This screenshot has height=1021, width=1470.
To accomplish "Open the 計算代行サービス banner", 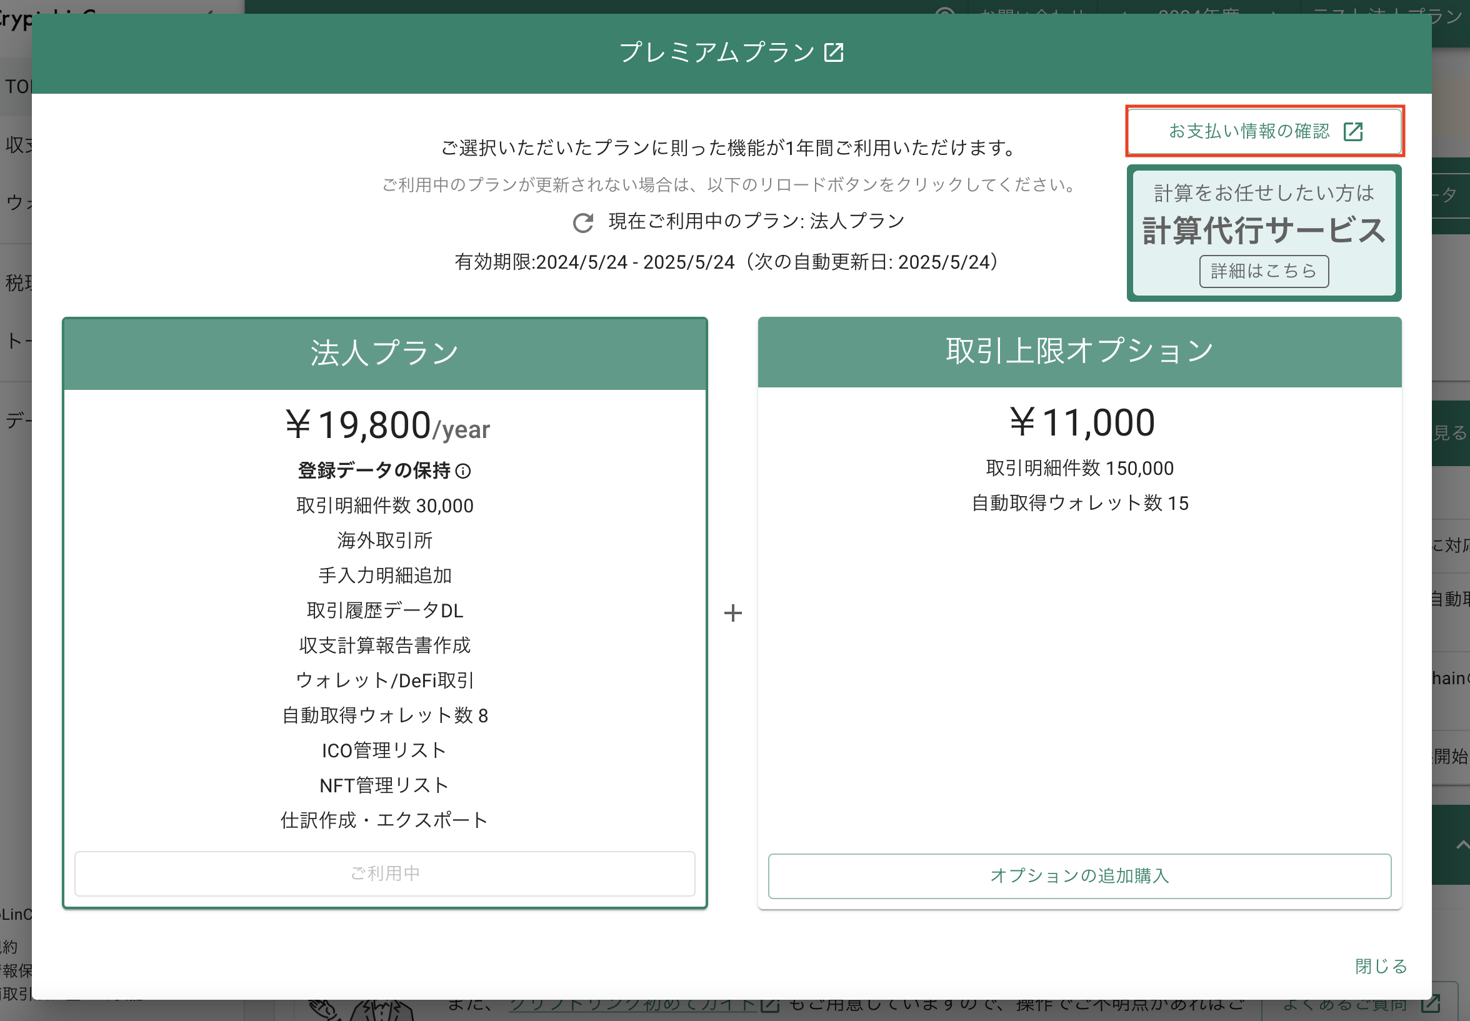I will point(1263,233).
